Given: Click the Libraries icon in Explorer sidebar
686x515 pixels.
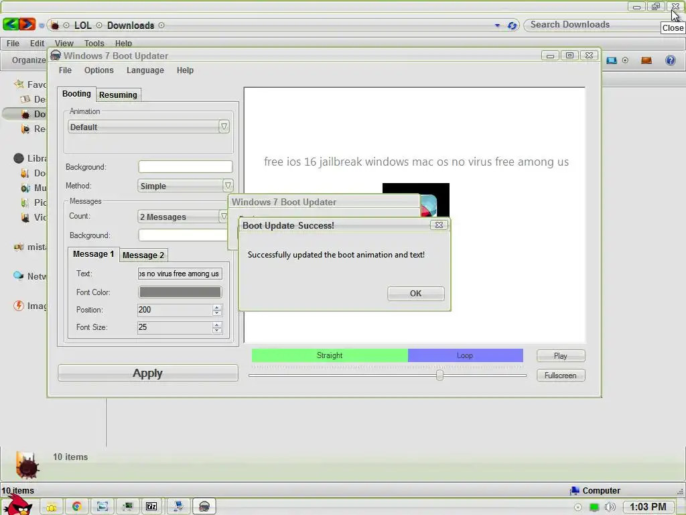Looking at the screenshot, I should (18, 158).
